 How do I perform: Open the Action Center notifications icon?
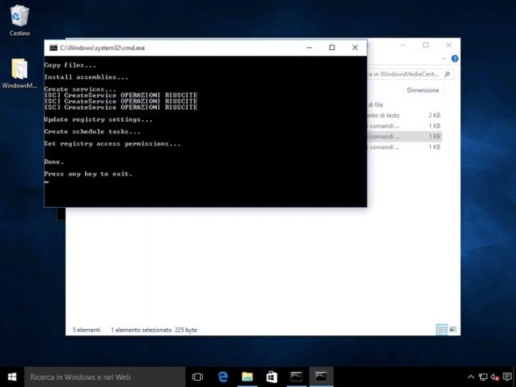click(507, 377)
